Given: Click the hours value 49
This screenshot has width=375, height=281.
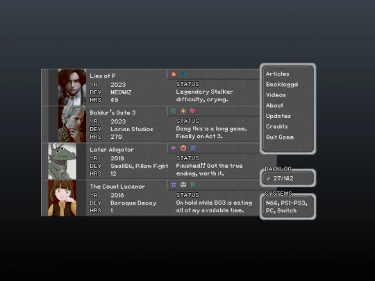Looking at the screenshot, I should tap(115, 100).
